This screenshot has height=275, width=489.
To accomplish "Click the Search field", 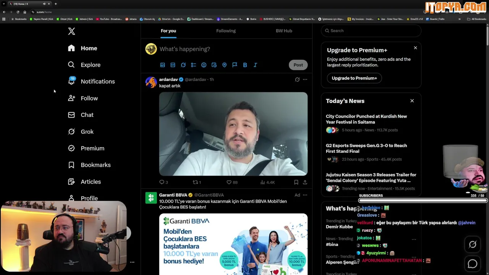I will [371, 31].
